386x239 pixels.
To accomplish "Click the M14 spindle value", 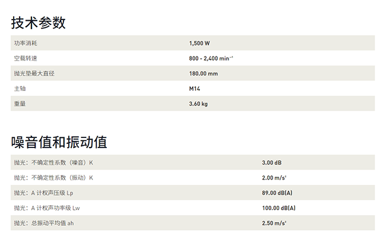I will click(x=195, y=89).
